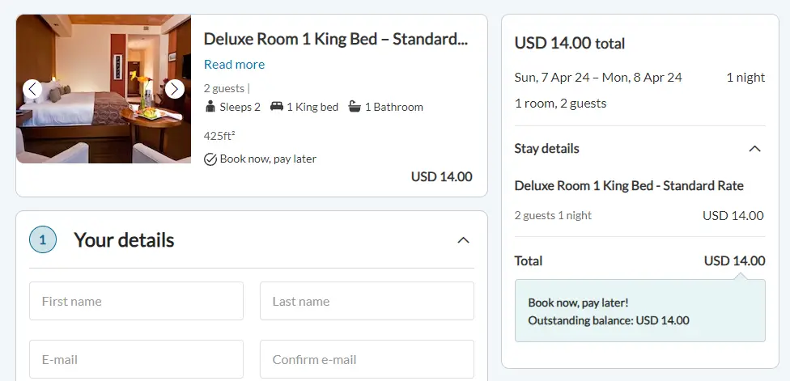Image resolution: width=790 pixels, height=381 pixels.
Task: Click the King bed icon
Action: pyautogui.click(x=277, y=106)
